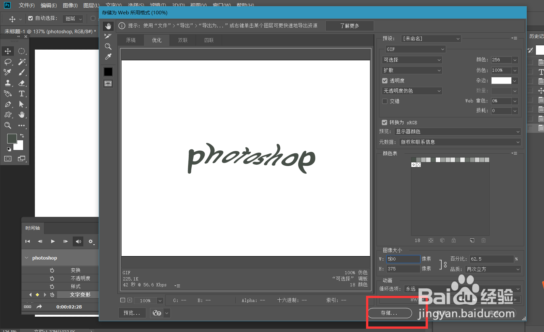This screenshot has height=332, width=544.
Task: Select the Slice Select tool in dialog
Action: [108, 36]
